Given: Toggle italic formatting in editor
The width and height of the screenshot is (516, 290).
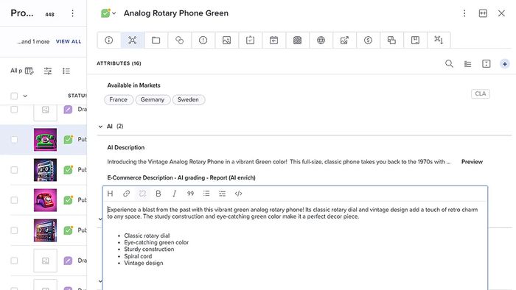Looking at the screenshot, I should [x=175, y=194].
